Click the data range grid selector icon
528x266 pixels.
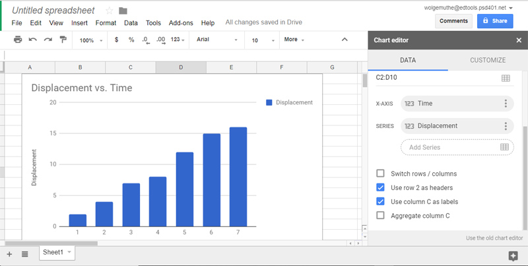coord(505,78)
